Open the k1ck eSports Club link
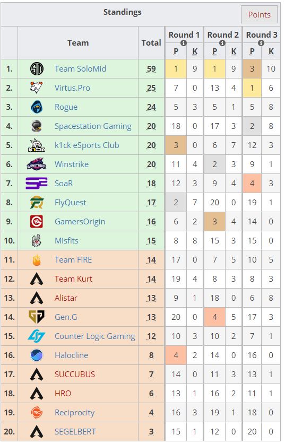This screenshot has height=444, width=285. click(x=87, y=145)
